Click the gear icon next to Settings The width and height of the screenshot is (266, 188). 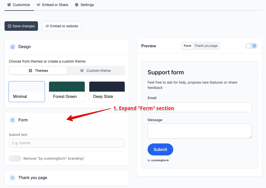pos(77,5)
